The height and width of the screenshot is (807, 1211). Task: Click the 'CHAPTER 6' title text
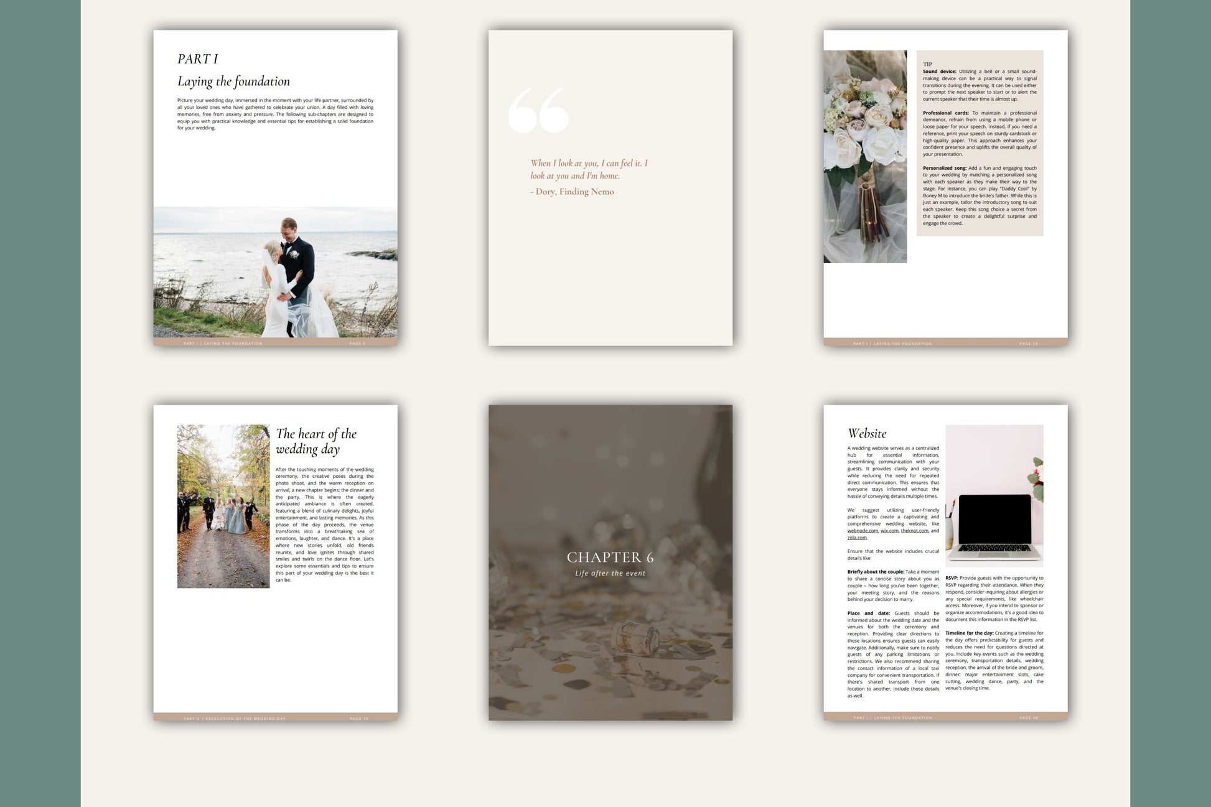pos(610,557)
